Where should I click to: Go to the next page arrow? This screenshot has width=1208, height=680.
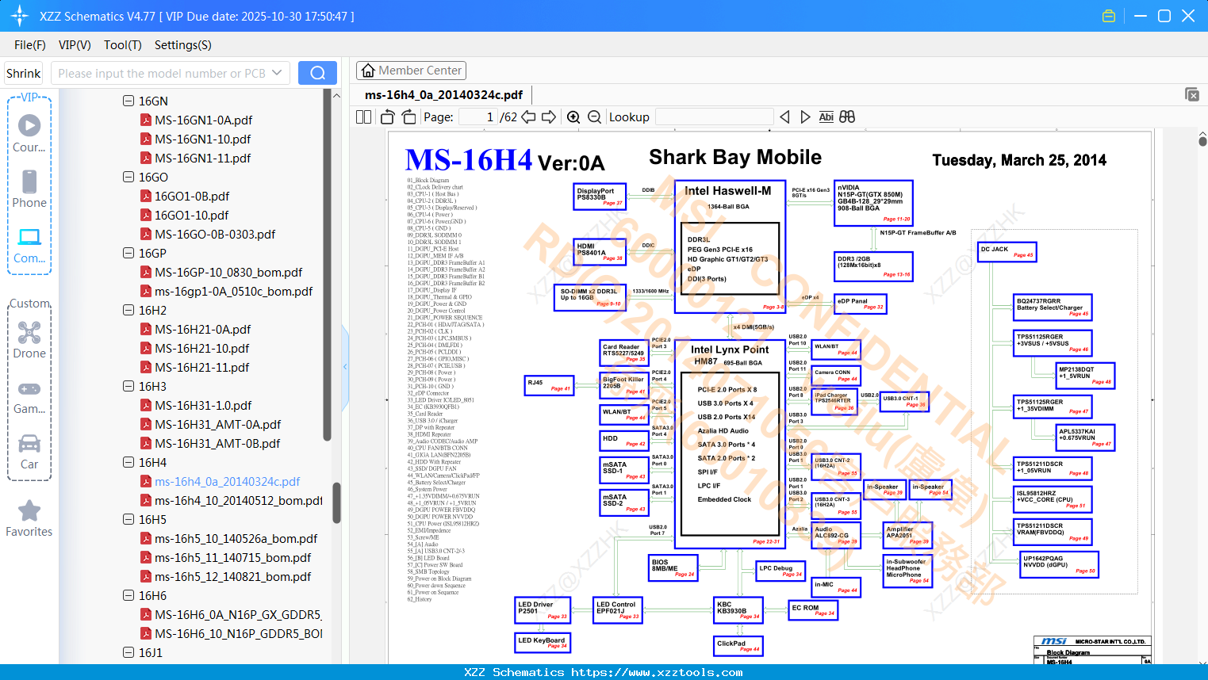(x=549, y=117)
